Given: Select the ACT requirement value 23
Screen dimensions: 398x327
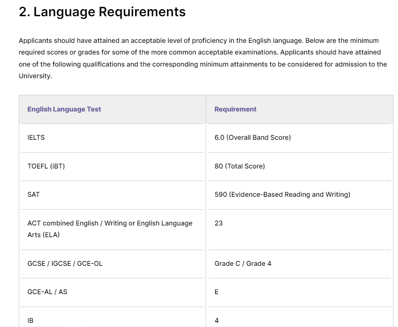Looking at the screenshot, I should pos(219,223).
